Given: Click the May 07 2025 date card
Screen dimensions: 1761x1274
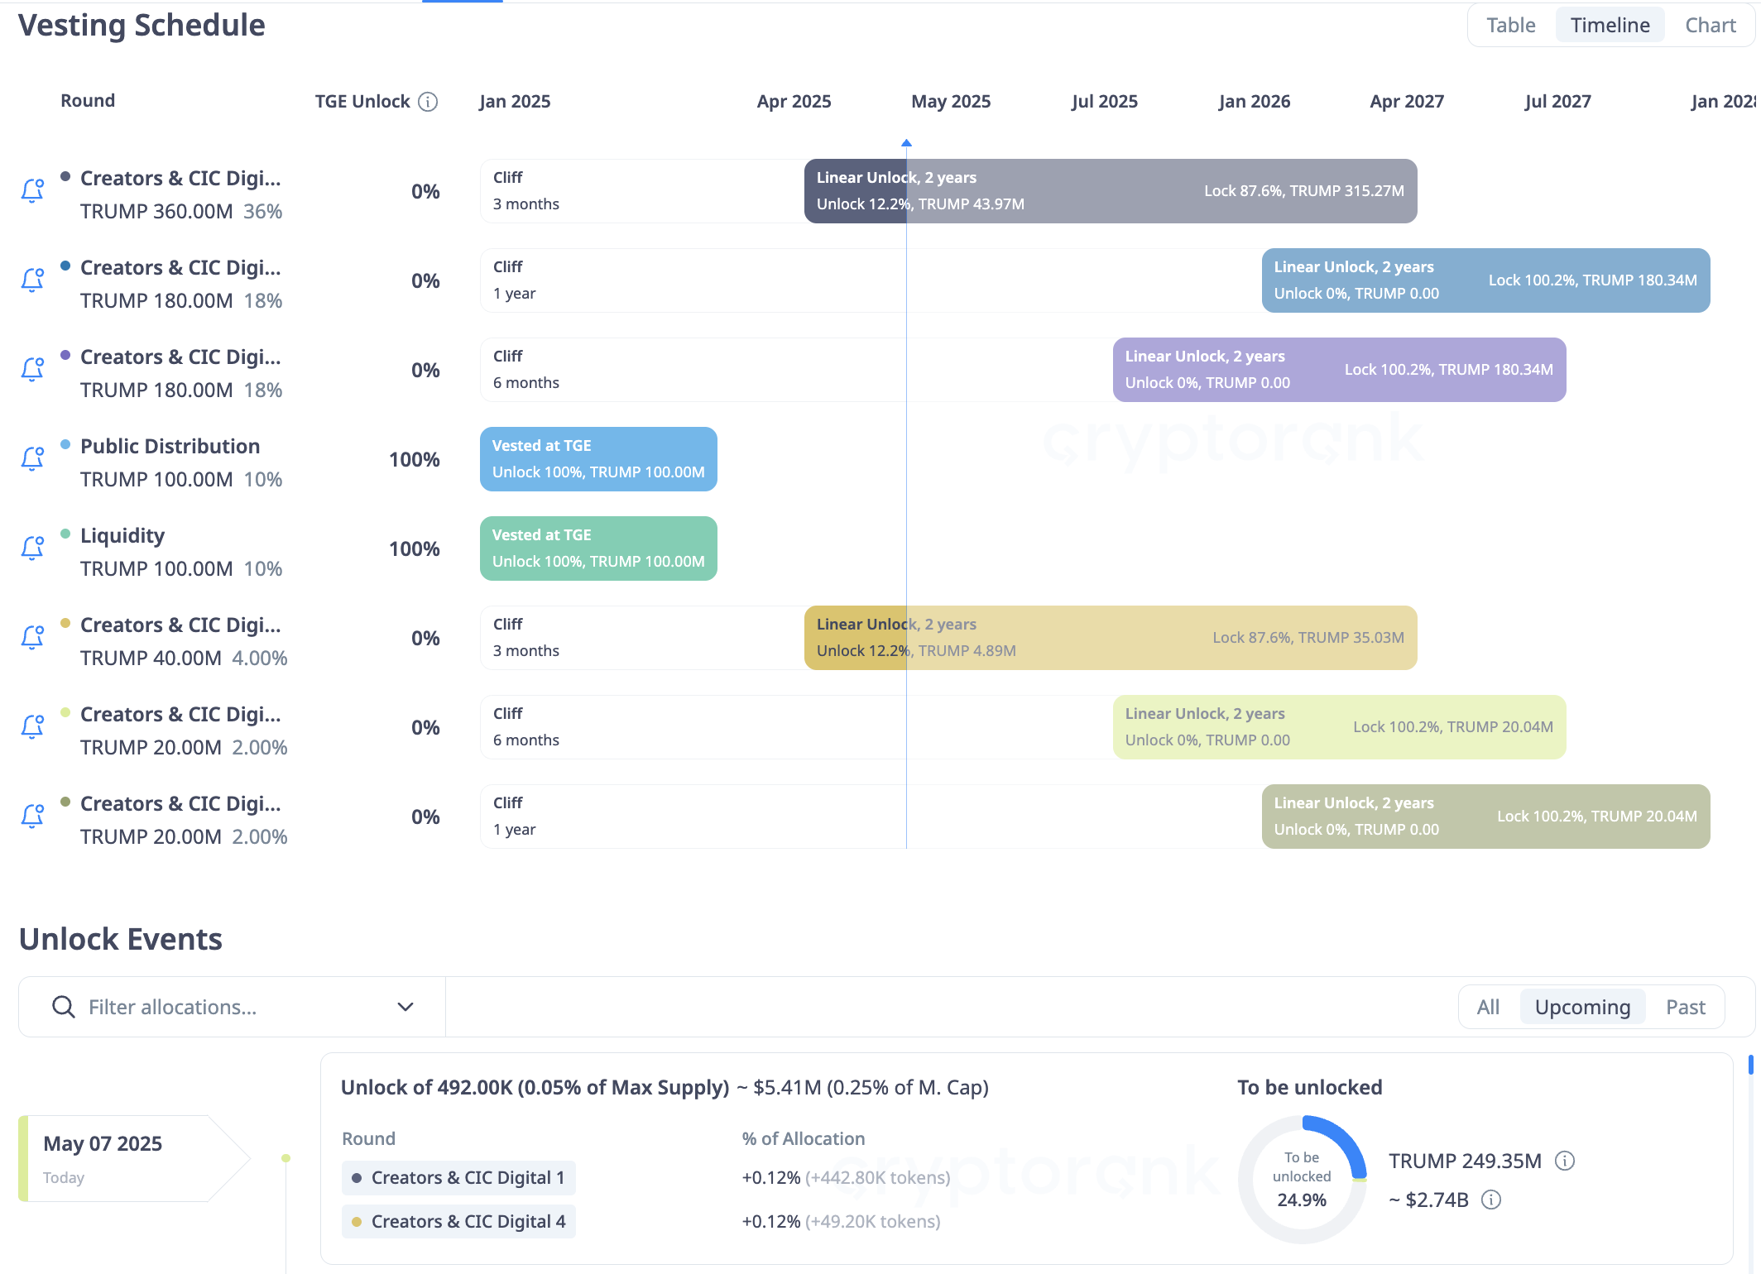Looking at the screenshot, I should click(132, 1158).
